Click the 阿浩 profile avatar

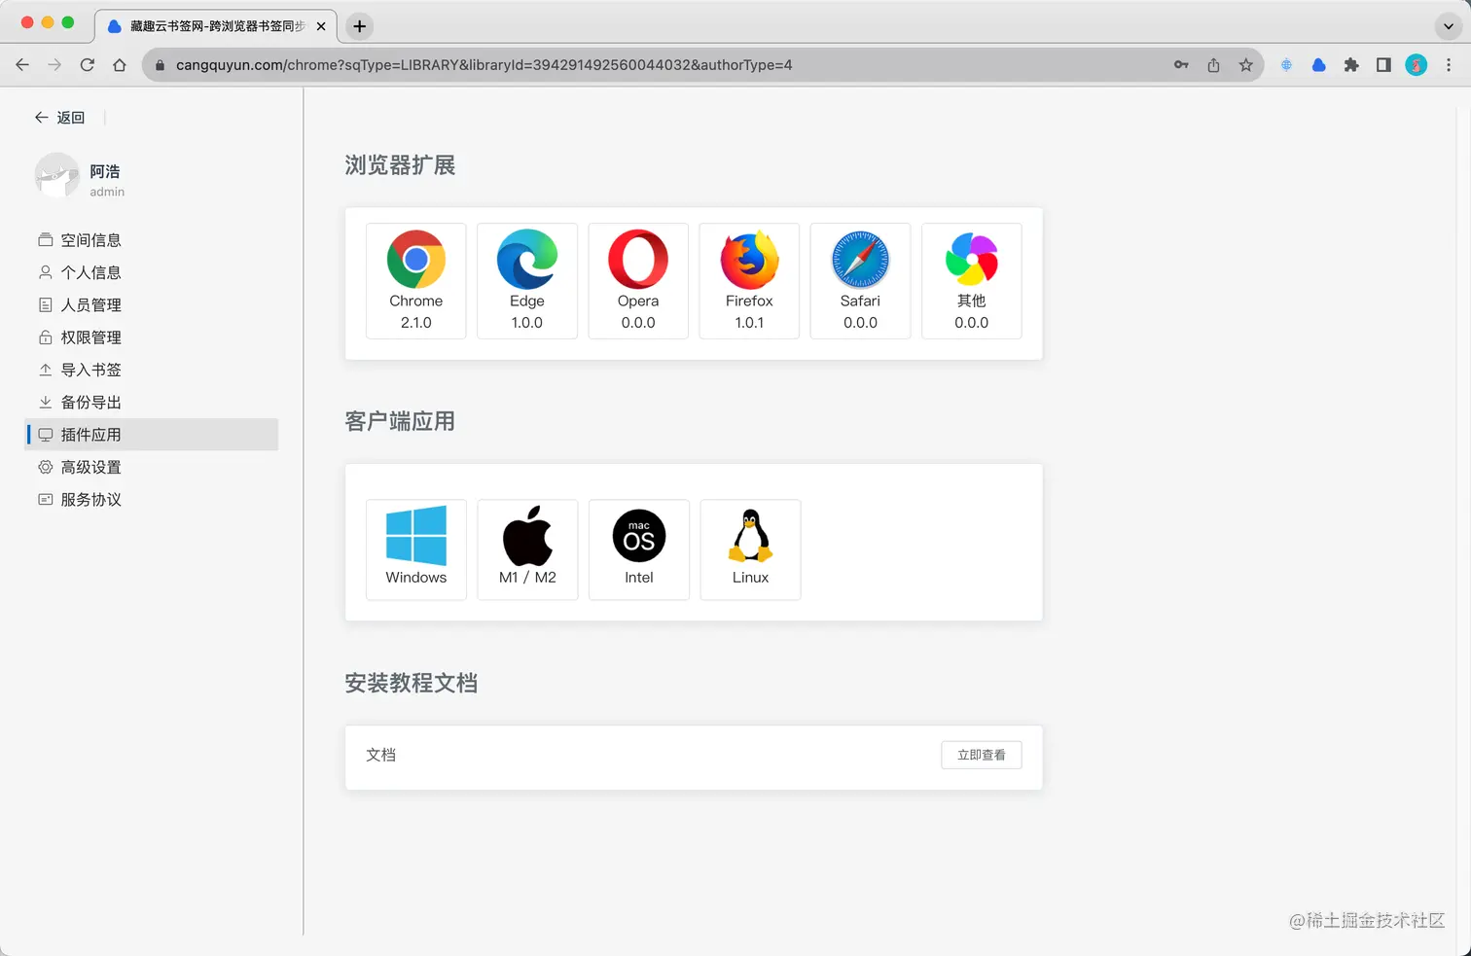(x=56, y=177)
